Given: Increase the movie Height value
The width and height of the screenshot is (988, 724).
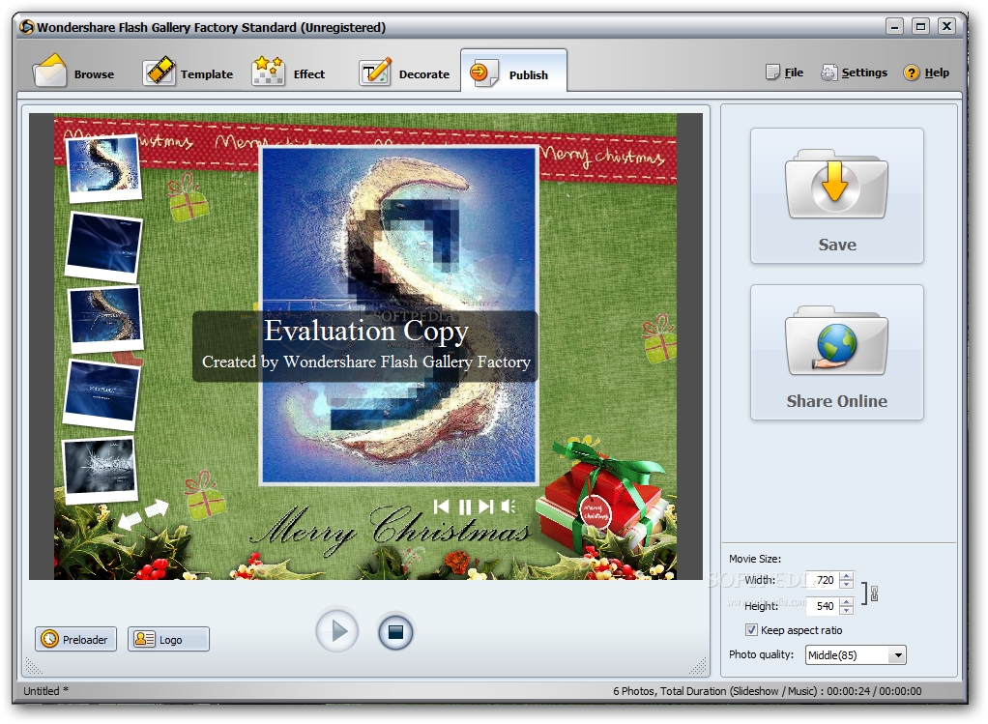Looking at the screenshot, I should coord(846,602).
